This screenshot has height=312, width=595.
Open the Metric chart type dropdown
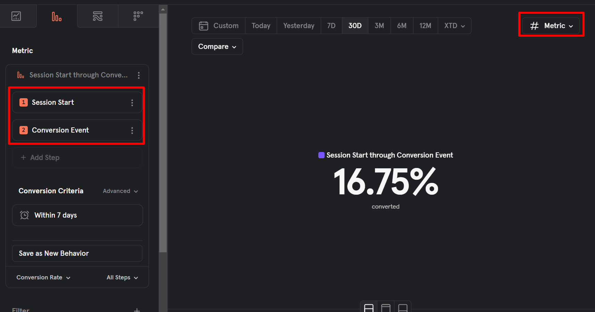551,26
